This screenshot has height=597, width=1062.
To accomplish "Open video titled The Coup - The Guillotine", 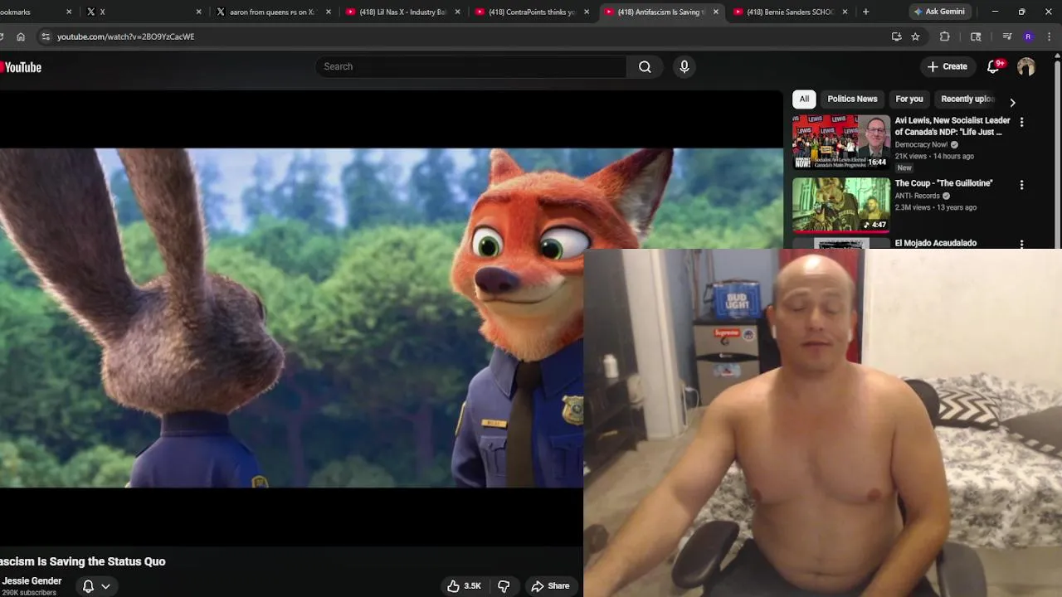I will point(943,183).
